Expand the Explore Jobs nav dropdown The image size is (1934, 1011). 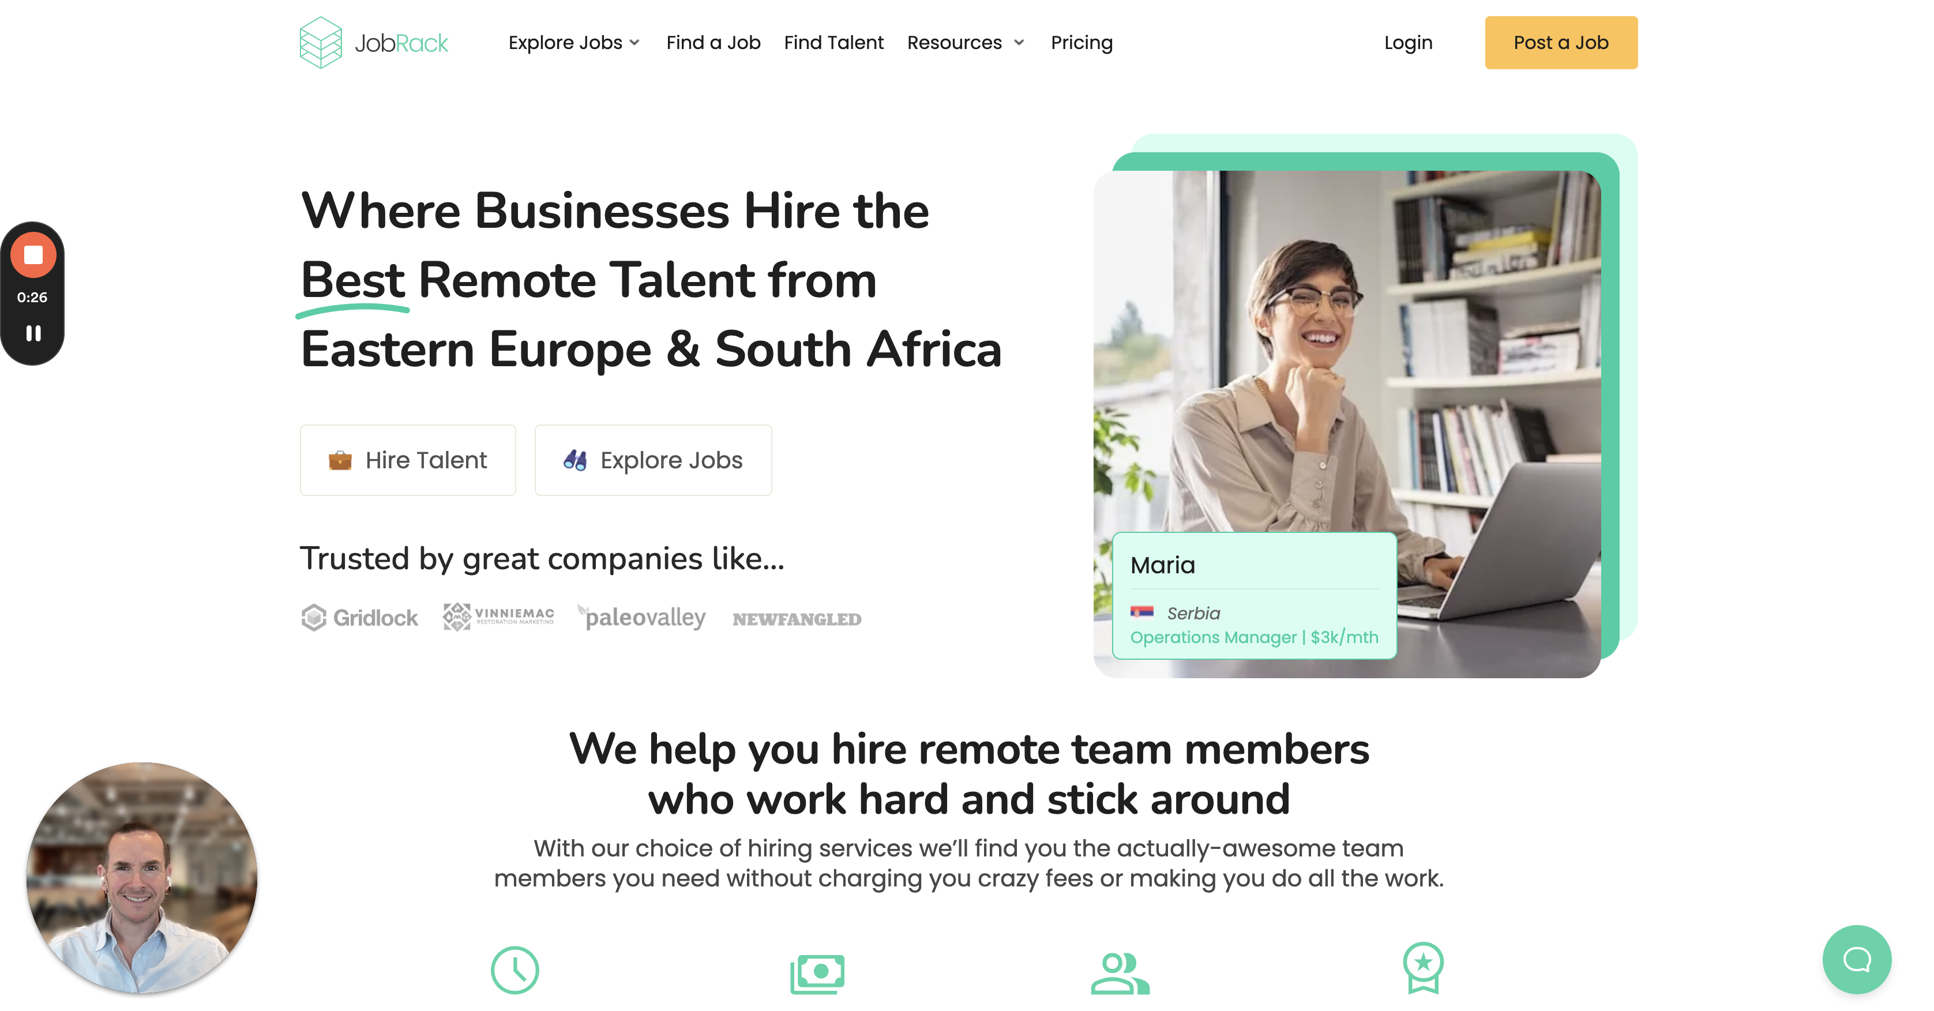pos(574,43)
